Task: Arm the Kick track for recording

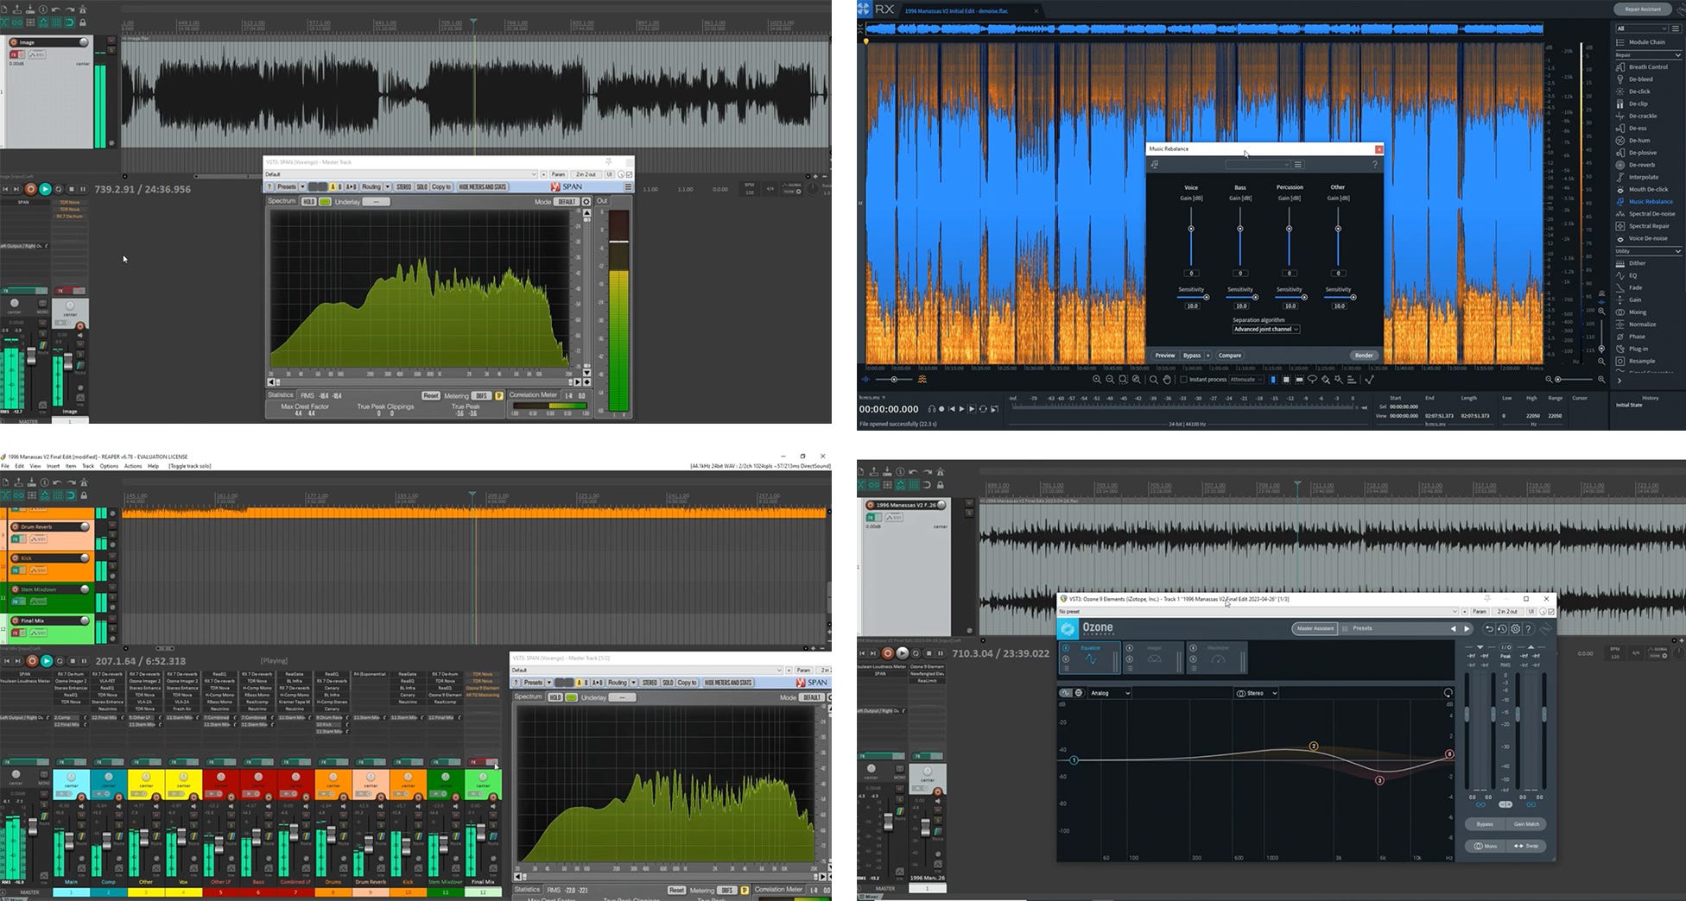Action: (15, 558)
